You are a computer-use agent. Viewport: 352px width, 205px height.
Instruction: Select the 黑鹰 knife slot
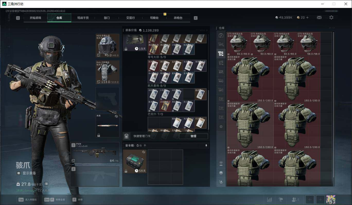click(108, 126)
